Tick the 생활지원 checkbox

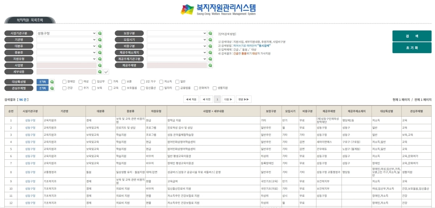click(215, 88)
